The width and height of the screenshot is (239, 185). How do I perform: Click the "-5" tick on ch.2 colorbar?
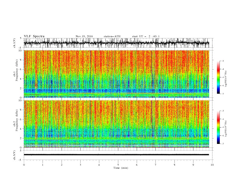pyautogui.click(x=223, y=127)
